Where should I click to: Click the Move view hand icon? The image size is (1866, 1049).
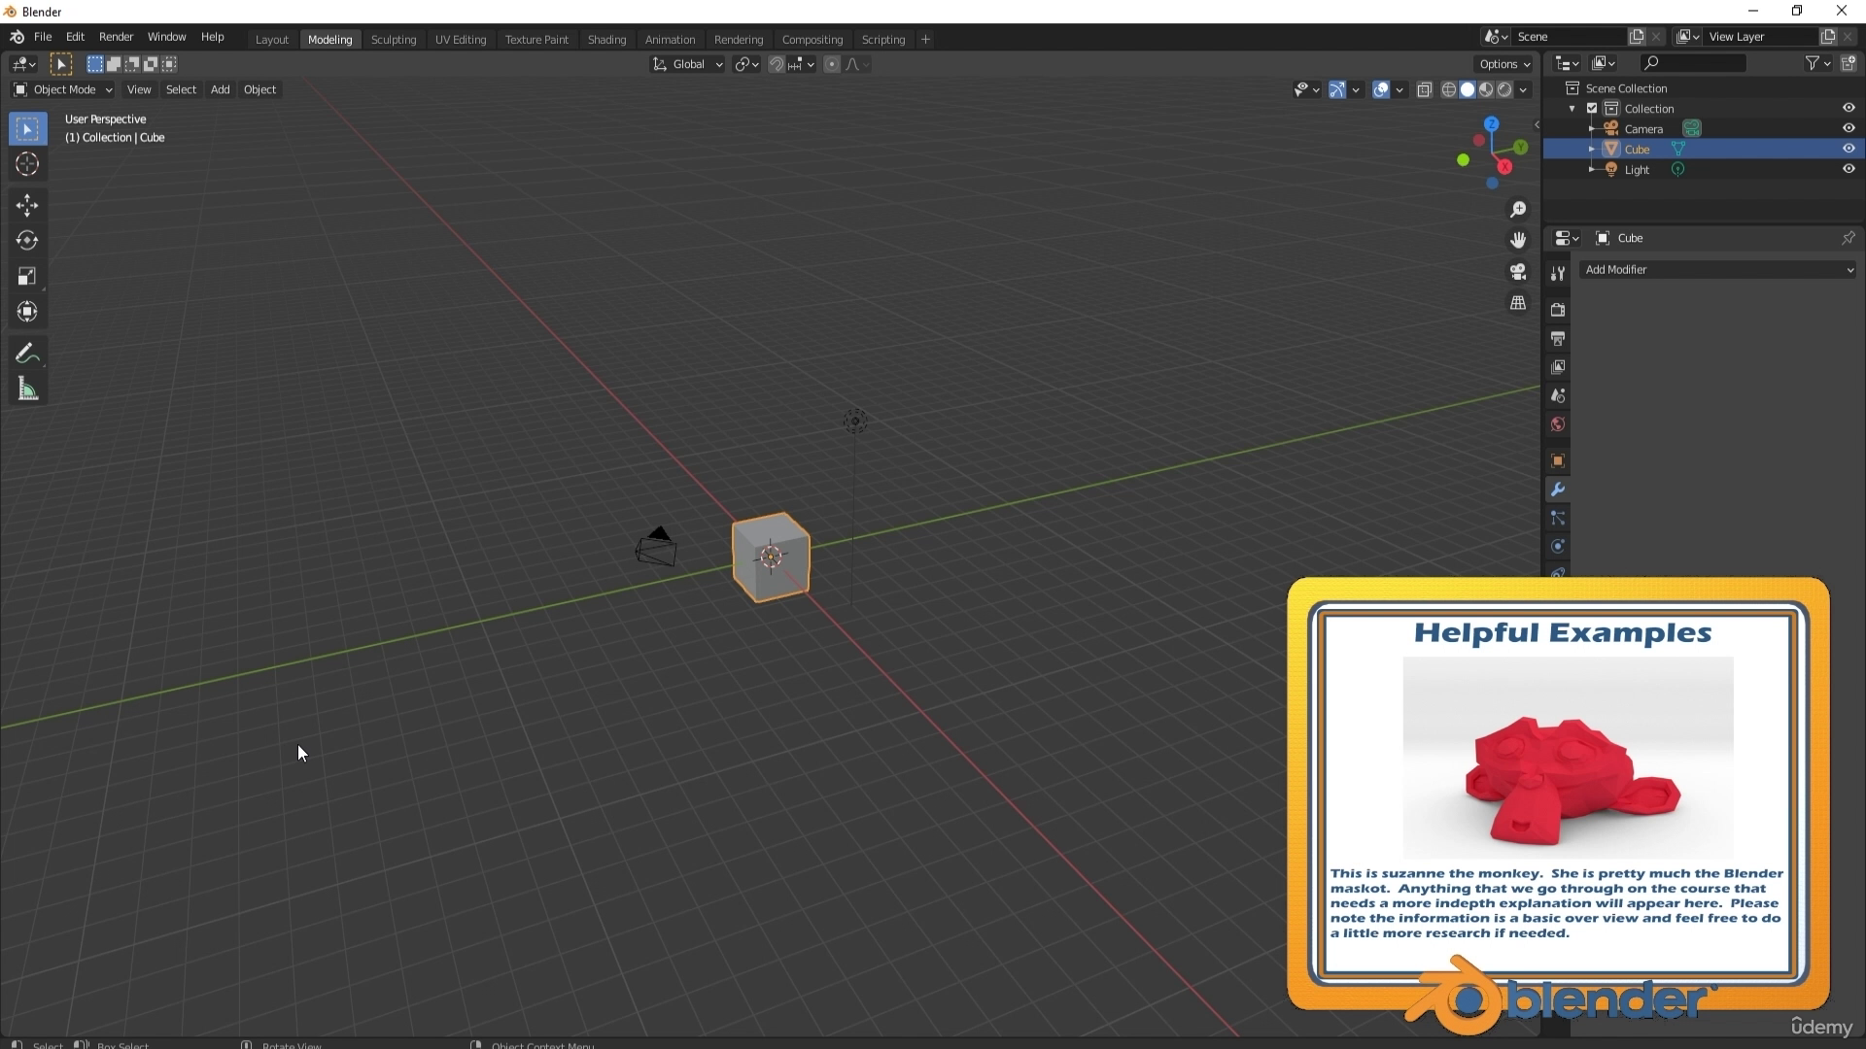coord(1518,240)
